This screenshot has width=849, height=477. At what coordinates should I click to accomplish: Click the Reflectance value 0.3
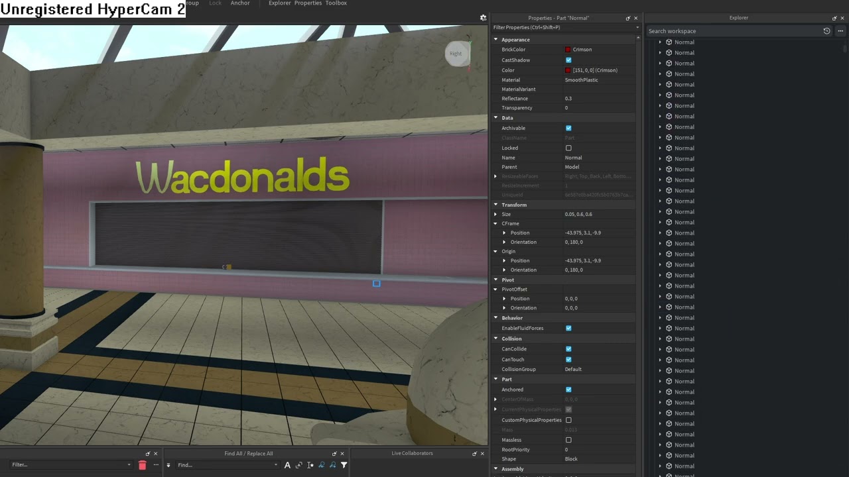click(568, 99)
